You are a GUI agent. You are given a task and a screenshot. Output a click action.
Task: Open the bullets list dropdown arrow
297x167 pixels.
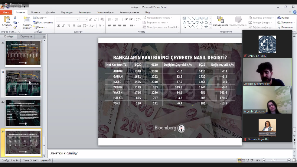112,19
